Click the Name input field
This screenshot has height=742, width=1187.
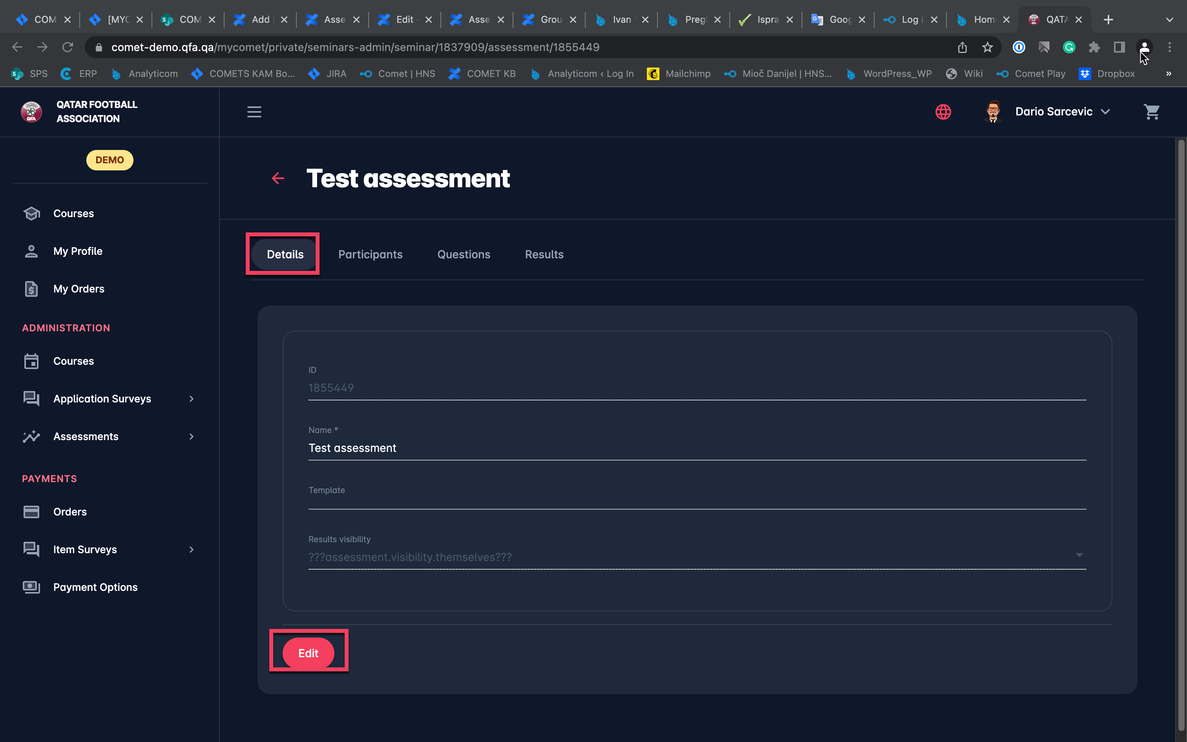point(696,448)
